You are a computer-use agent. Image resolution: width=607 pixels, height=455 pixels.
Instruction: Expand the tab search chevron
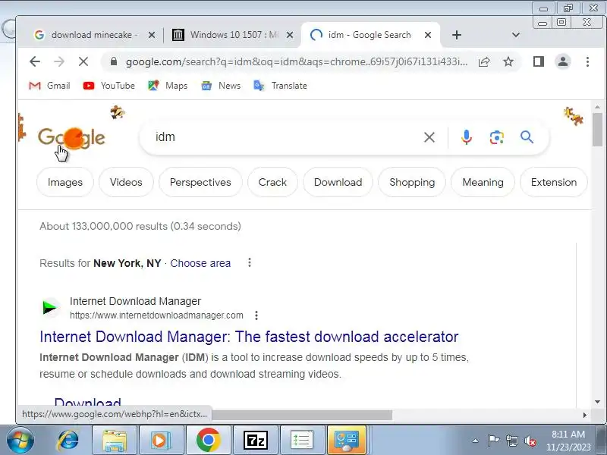(516, 35)
